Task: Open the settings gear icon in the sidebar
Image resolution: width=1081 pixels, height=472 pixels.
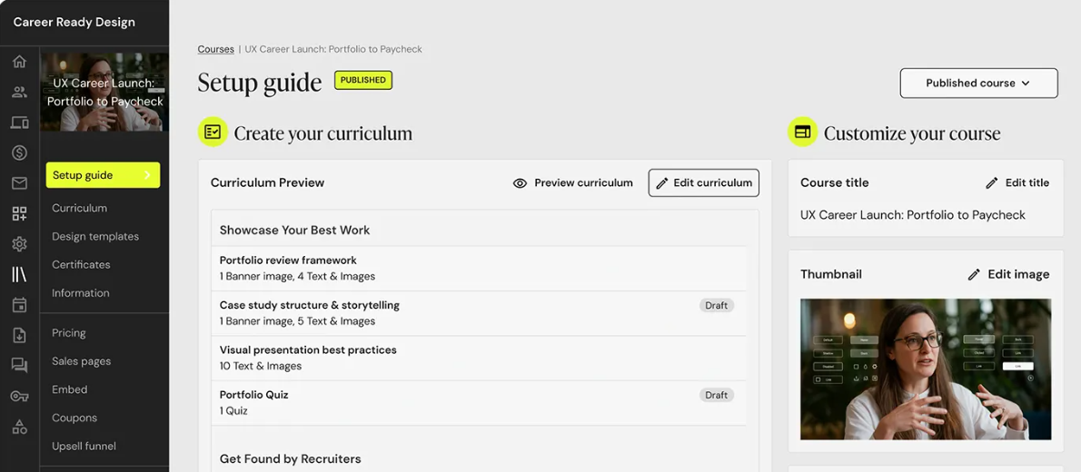Action: click(19, 244)
